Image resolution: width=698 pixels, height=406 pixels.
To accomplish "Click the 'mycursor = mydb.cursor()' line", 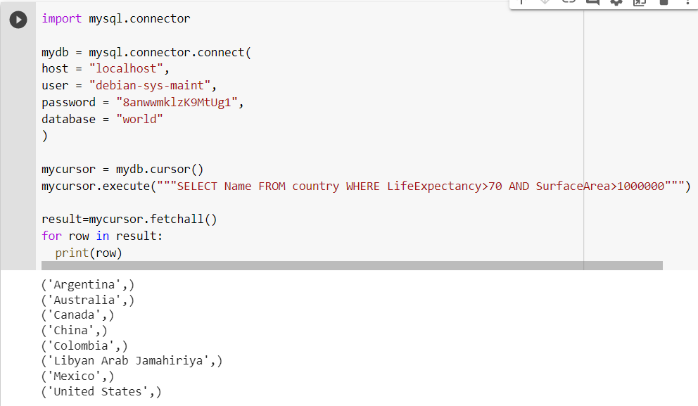I will 122,170.
